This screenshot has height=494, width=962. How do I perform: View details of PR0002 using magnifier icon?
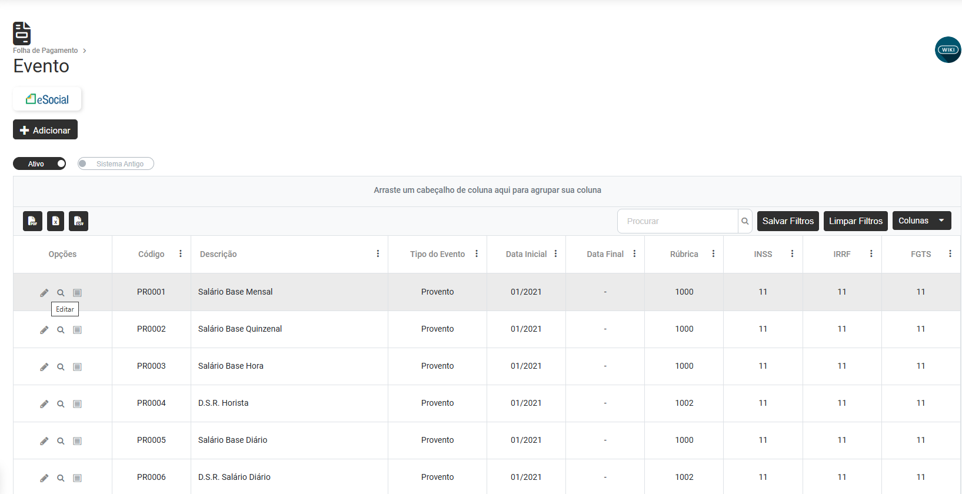(61, 330)
